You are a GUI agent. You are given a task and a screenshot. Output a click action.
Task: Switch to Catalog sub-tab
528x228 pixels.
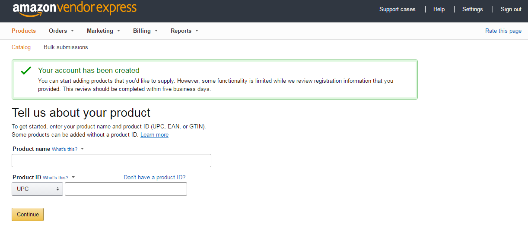21,47
